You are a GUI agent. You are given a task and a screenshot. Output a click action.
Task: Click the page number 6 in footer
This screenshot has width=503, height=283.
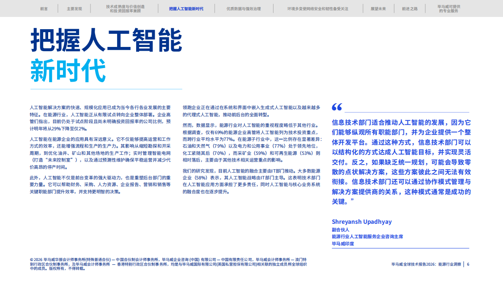tap(468, 264)
